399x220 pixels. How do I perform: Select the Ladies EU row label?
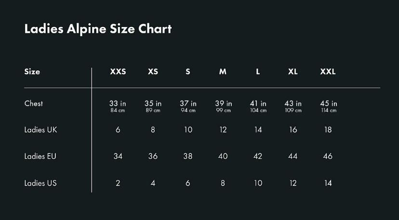[40, 156]
